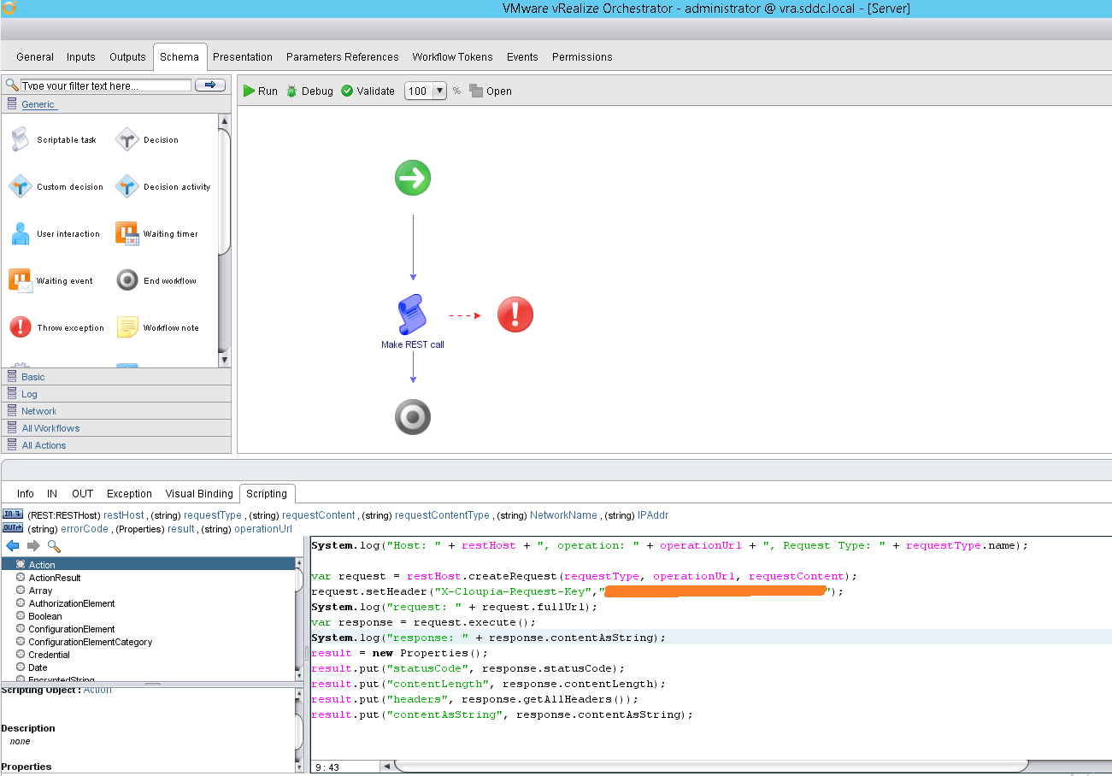Image resolution: width=1112 pixels, height=776 pixels.
Task: Click the green start node on the canvas
Action: (413, 178)
